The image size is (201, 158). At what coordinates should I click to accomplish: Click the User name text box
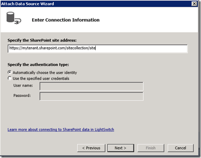point(91,86)
